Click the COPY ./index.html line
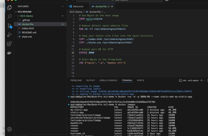Screen dimensions: 208x136 coord(106,39)
